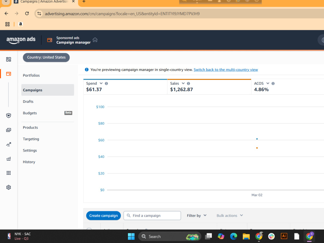Click the amazon ads logo

[x=21, y=40]
